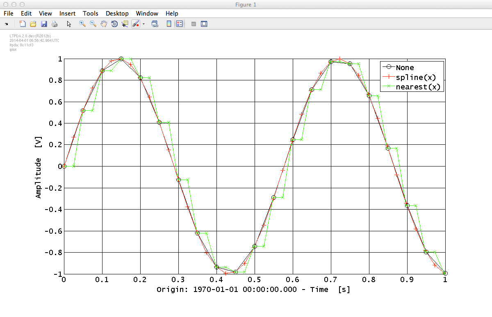Click the 'Figure 1' window title
Image resolution: width=492 pixels, height=317 pixels.
pyautogui.click(x=246, y=5)
